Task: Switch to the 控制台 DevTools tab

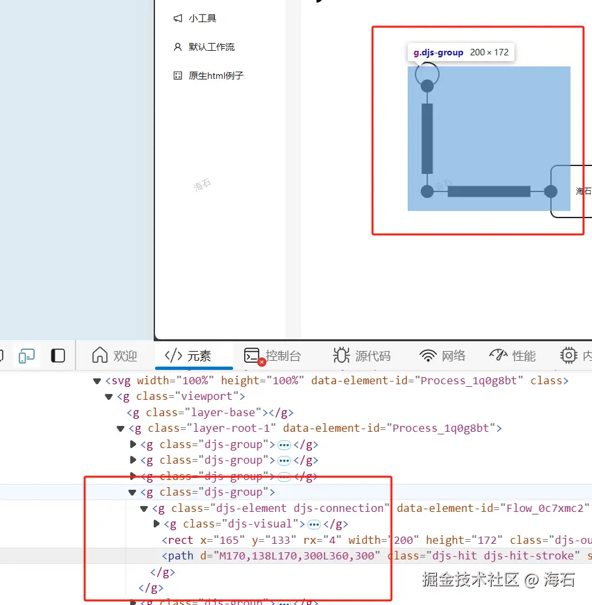Action: click(272, 356)
